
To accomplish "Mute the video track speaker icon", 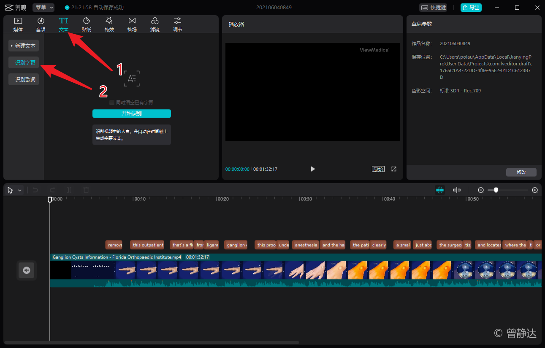I will (27, 270).
